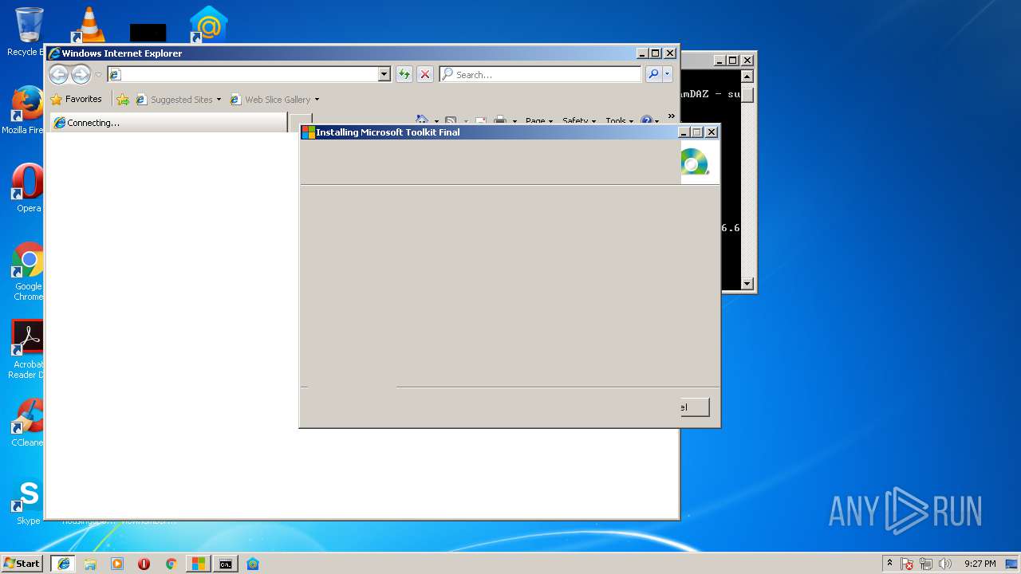
Task: Open Windows Explorer folder in the taskbar
Action: click(90, 564)
